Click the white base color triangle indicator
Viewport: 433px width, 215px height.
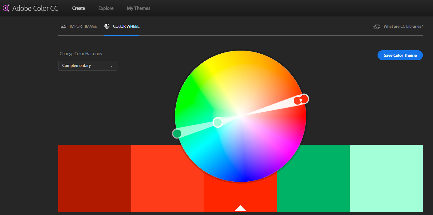coord(240,209)
